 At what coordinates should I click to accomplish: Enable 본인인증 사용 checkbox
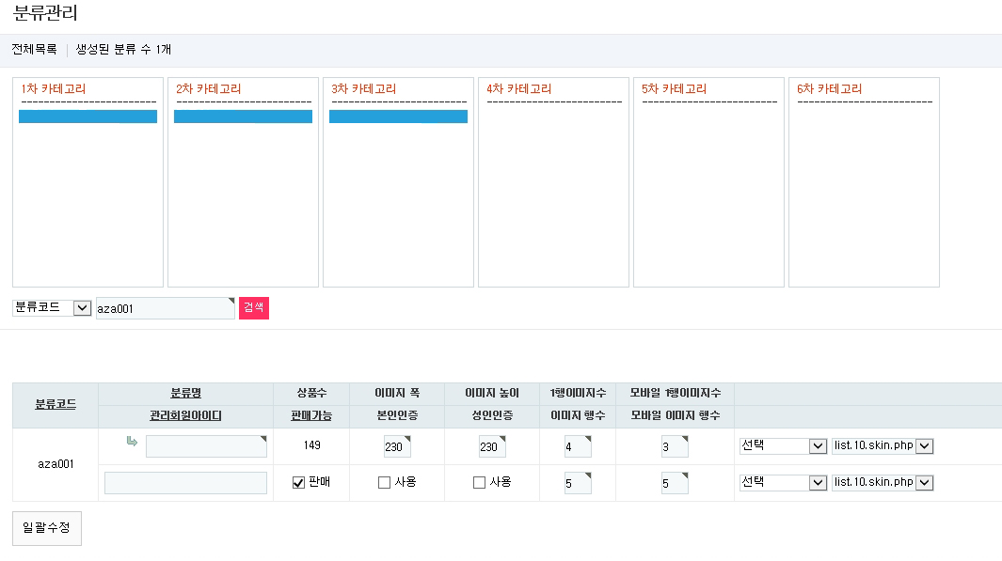pos(384,483)
